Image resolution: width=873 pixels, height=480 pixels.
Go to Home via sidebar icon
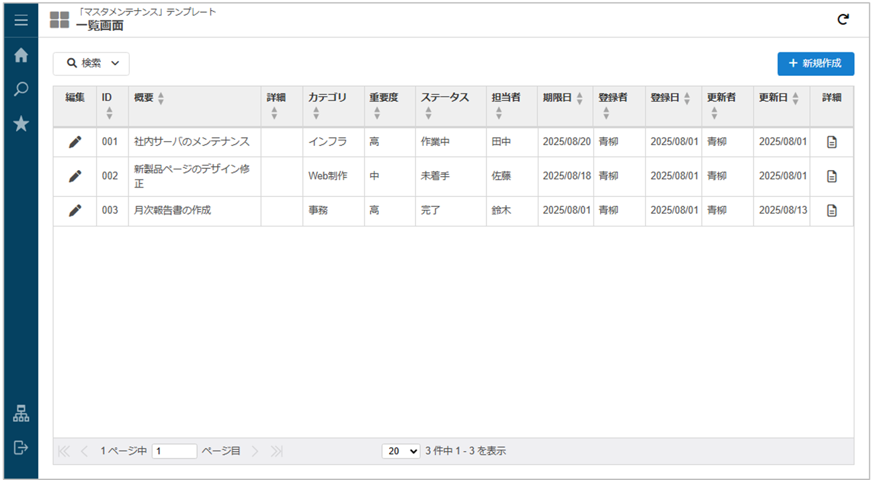coord(21,56)
